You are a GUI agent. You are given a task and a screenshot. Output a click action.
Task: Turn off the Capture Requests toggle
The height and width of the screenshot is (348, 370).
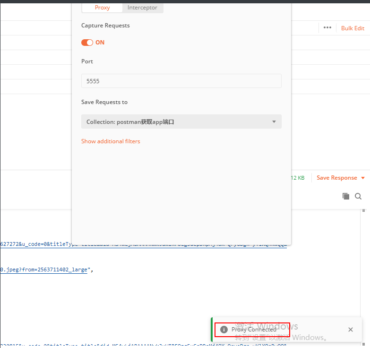tap(87, 43)
